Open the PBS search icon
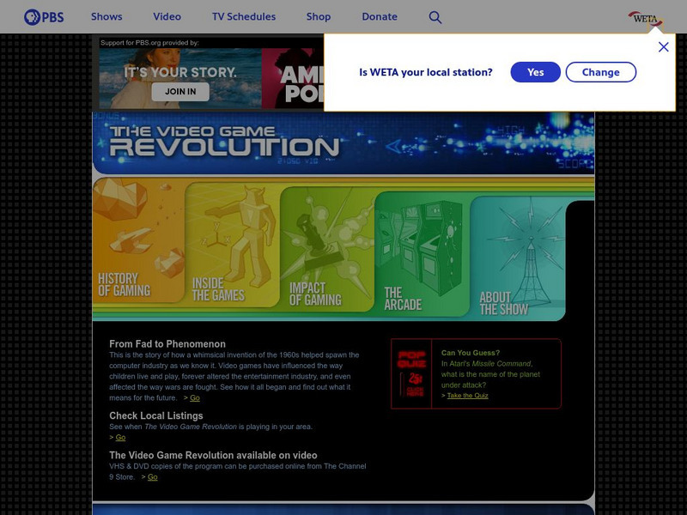Viewport: 687px width, 515px height. 435,16
